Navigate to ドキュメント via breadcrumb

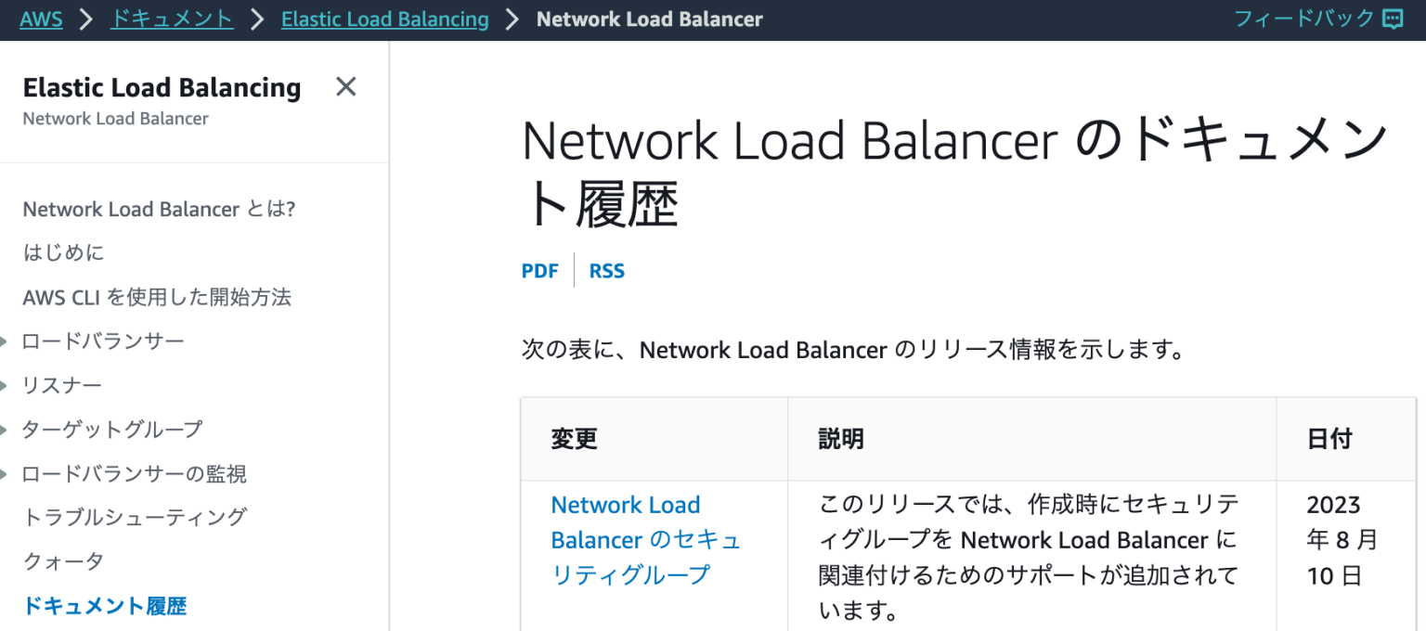172,19
